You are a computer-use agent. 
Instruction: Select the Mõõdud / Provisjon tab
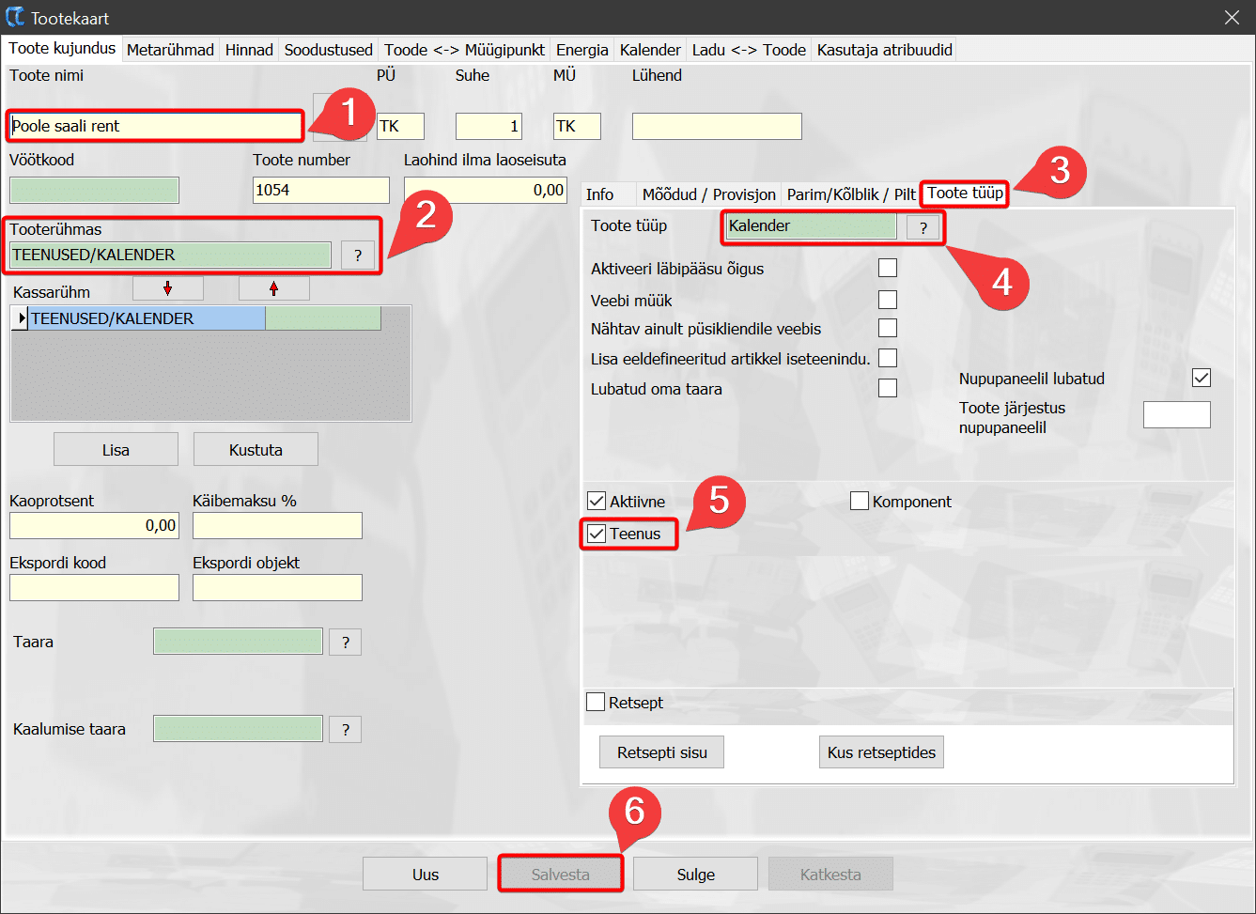[709, 194]
